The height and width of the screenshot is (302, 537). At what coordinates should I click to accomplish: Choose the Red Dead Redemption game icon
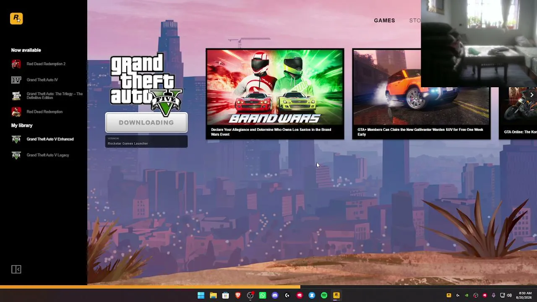click(x=16, y=112)
